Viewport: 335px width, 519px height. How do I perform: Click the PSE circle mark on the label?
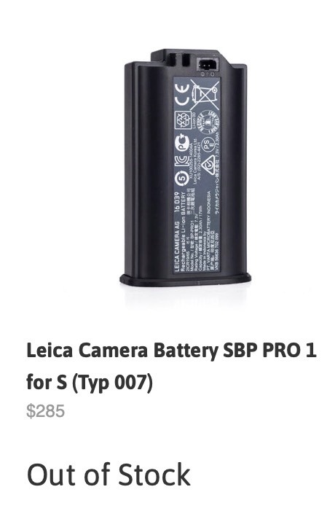208,145
